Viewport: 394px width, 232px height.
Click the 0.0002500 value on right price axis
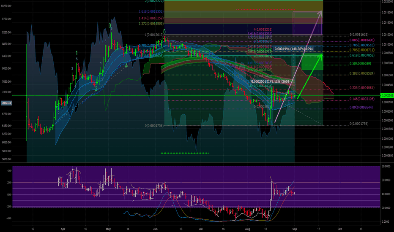click(x=388, y=112)
